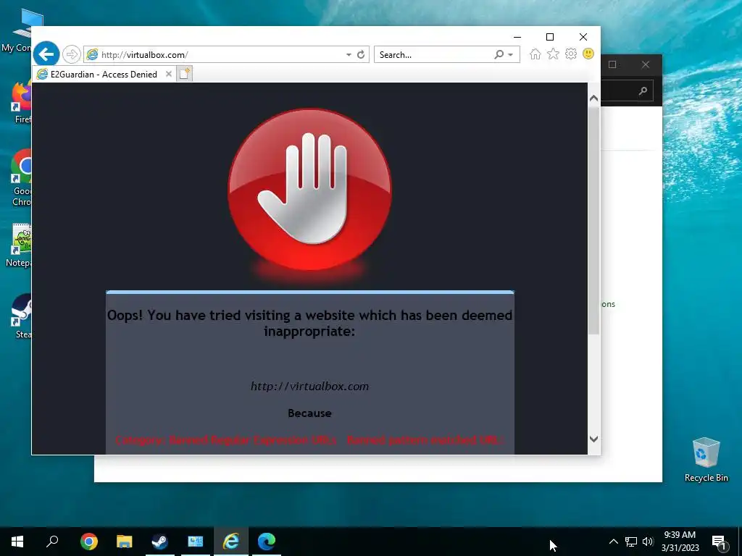Go back using Internet Explorer back arrow

click(46, 54)
